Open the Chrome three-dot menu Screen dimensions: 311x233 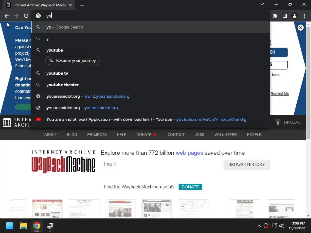(x=304, y=16)
